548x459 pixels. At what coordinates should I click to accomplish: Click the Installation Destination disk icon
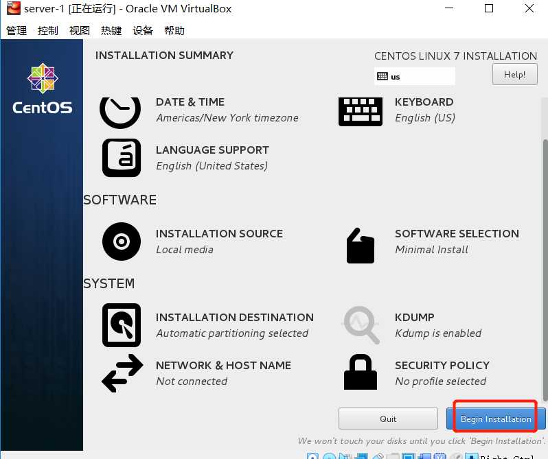tap(122, 325)
